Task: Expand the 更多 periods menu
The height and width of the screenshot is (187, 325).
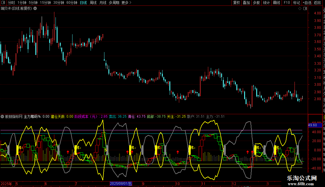Action: pyautogui.click(x=126, y=3)
